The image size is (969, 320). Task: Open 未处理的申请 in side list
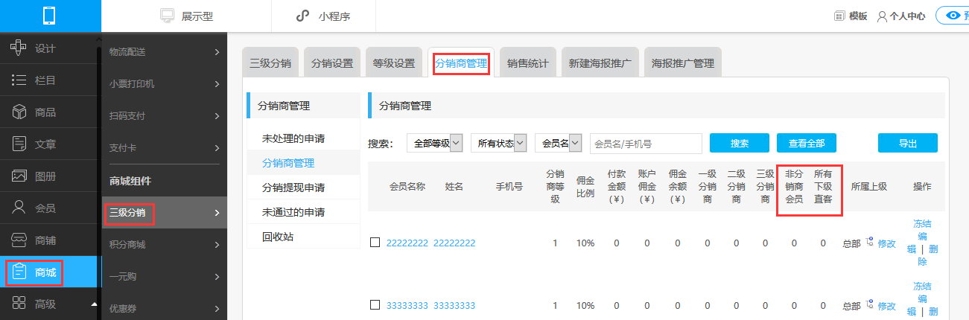point(293,138)
